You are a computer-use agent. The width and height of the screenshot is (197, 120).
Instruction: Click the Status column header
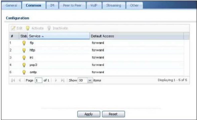pyautogui.click(x=23, y=36)
